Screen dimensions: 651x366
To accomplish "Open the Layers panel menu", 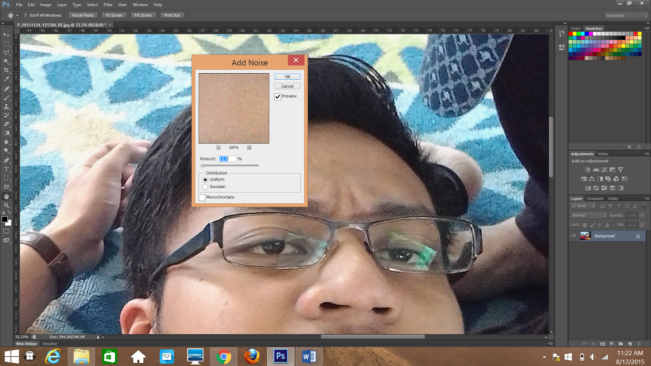I will pos(647,198).
